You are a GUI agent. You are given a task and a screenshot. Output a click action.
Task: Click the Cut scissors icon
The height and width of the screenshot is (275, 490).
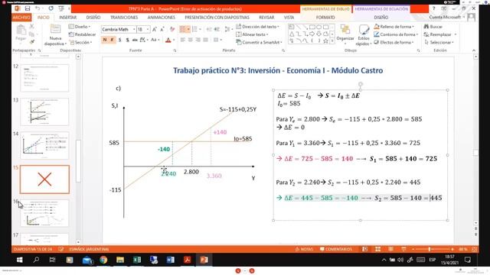[31, 27]
